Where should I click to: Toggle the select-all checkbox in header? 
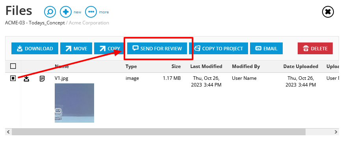13,66
